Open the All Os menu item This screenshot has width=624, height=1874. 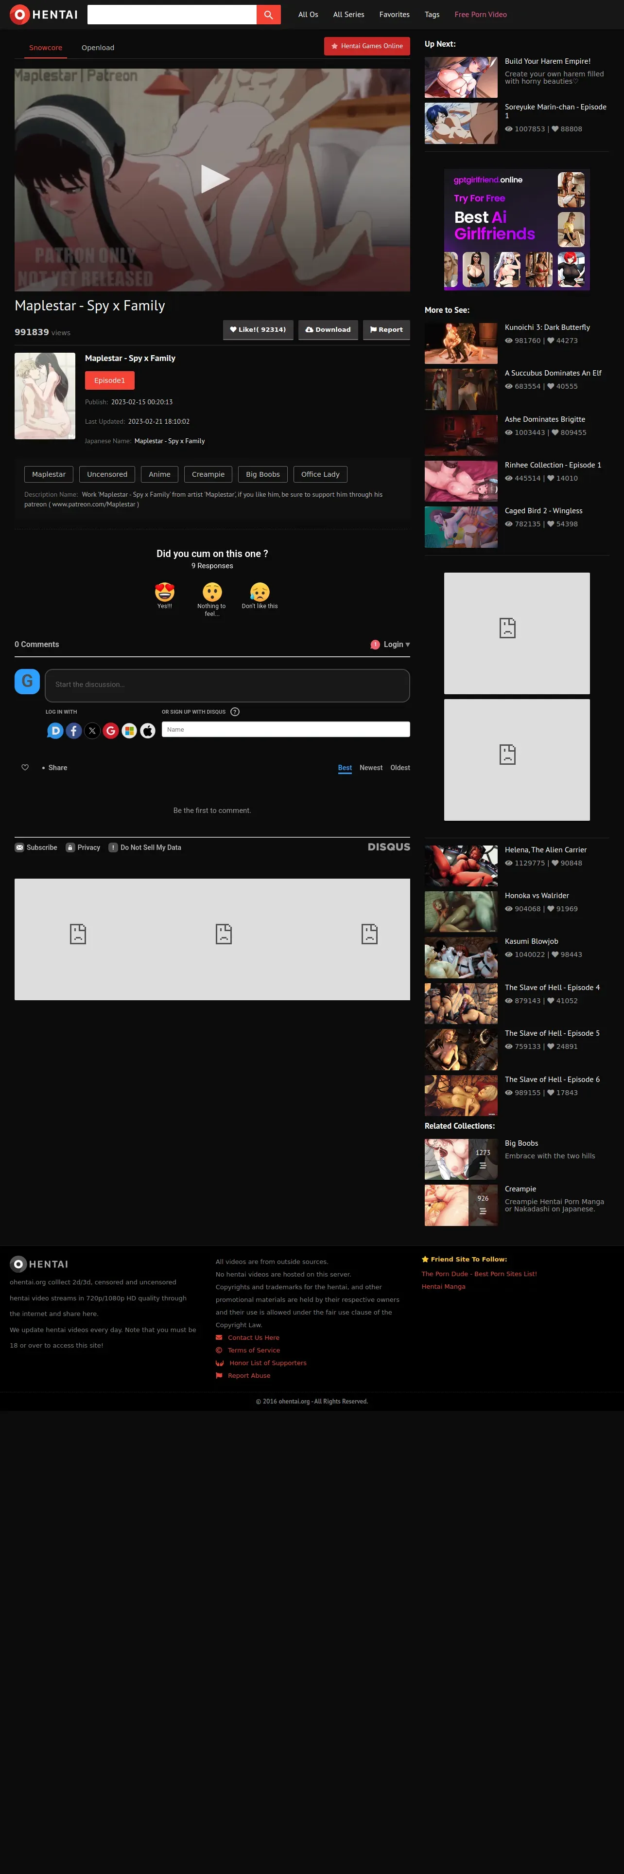pyautogui.click(x=308, y=15)
